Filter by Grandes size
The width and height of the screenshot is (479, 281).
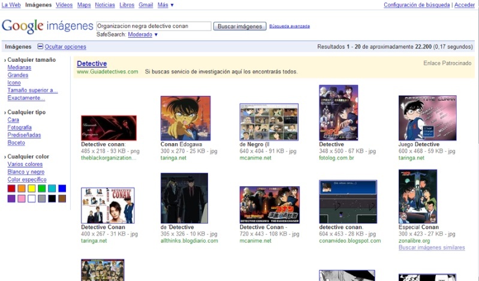18,75
